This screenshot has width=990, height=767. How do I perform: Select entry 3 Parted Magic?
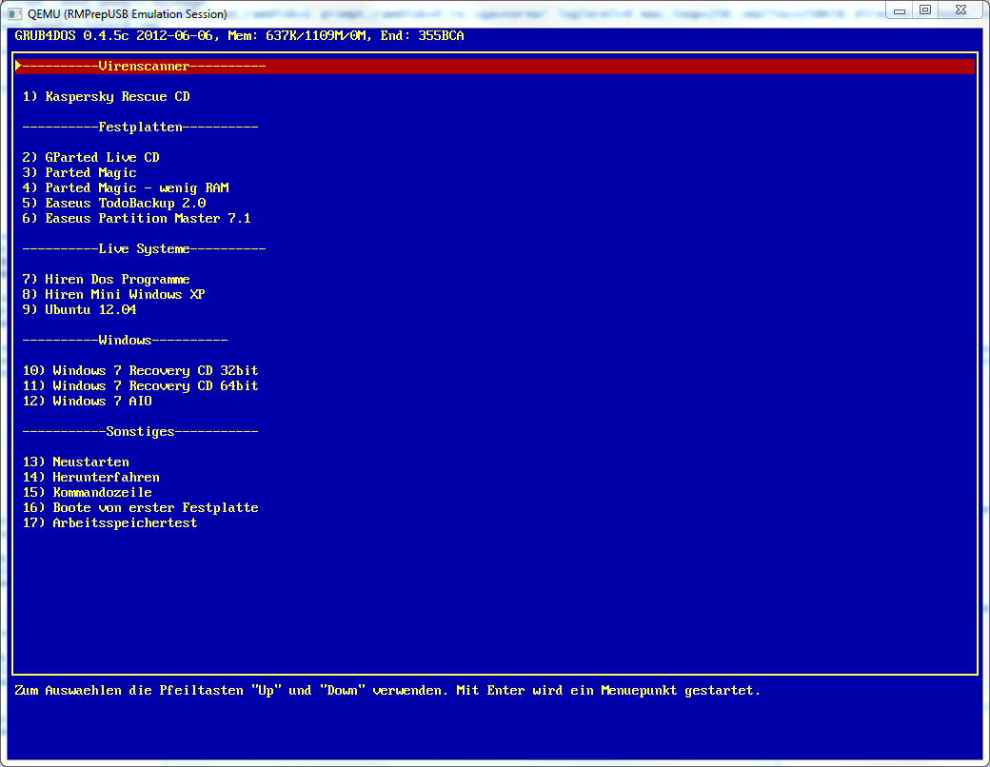point(80,172)
